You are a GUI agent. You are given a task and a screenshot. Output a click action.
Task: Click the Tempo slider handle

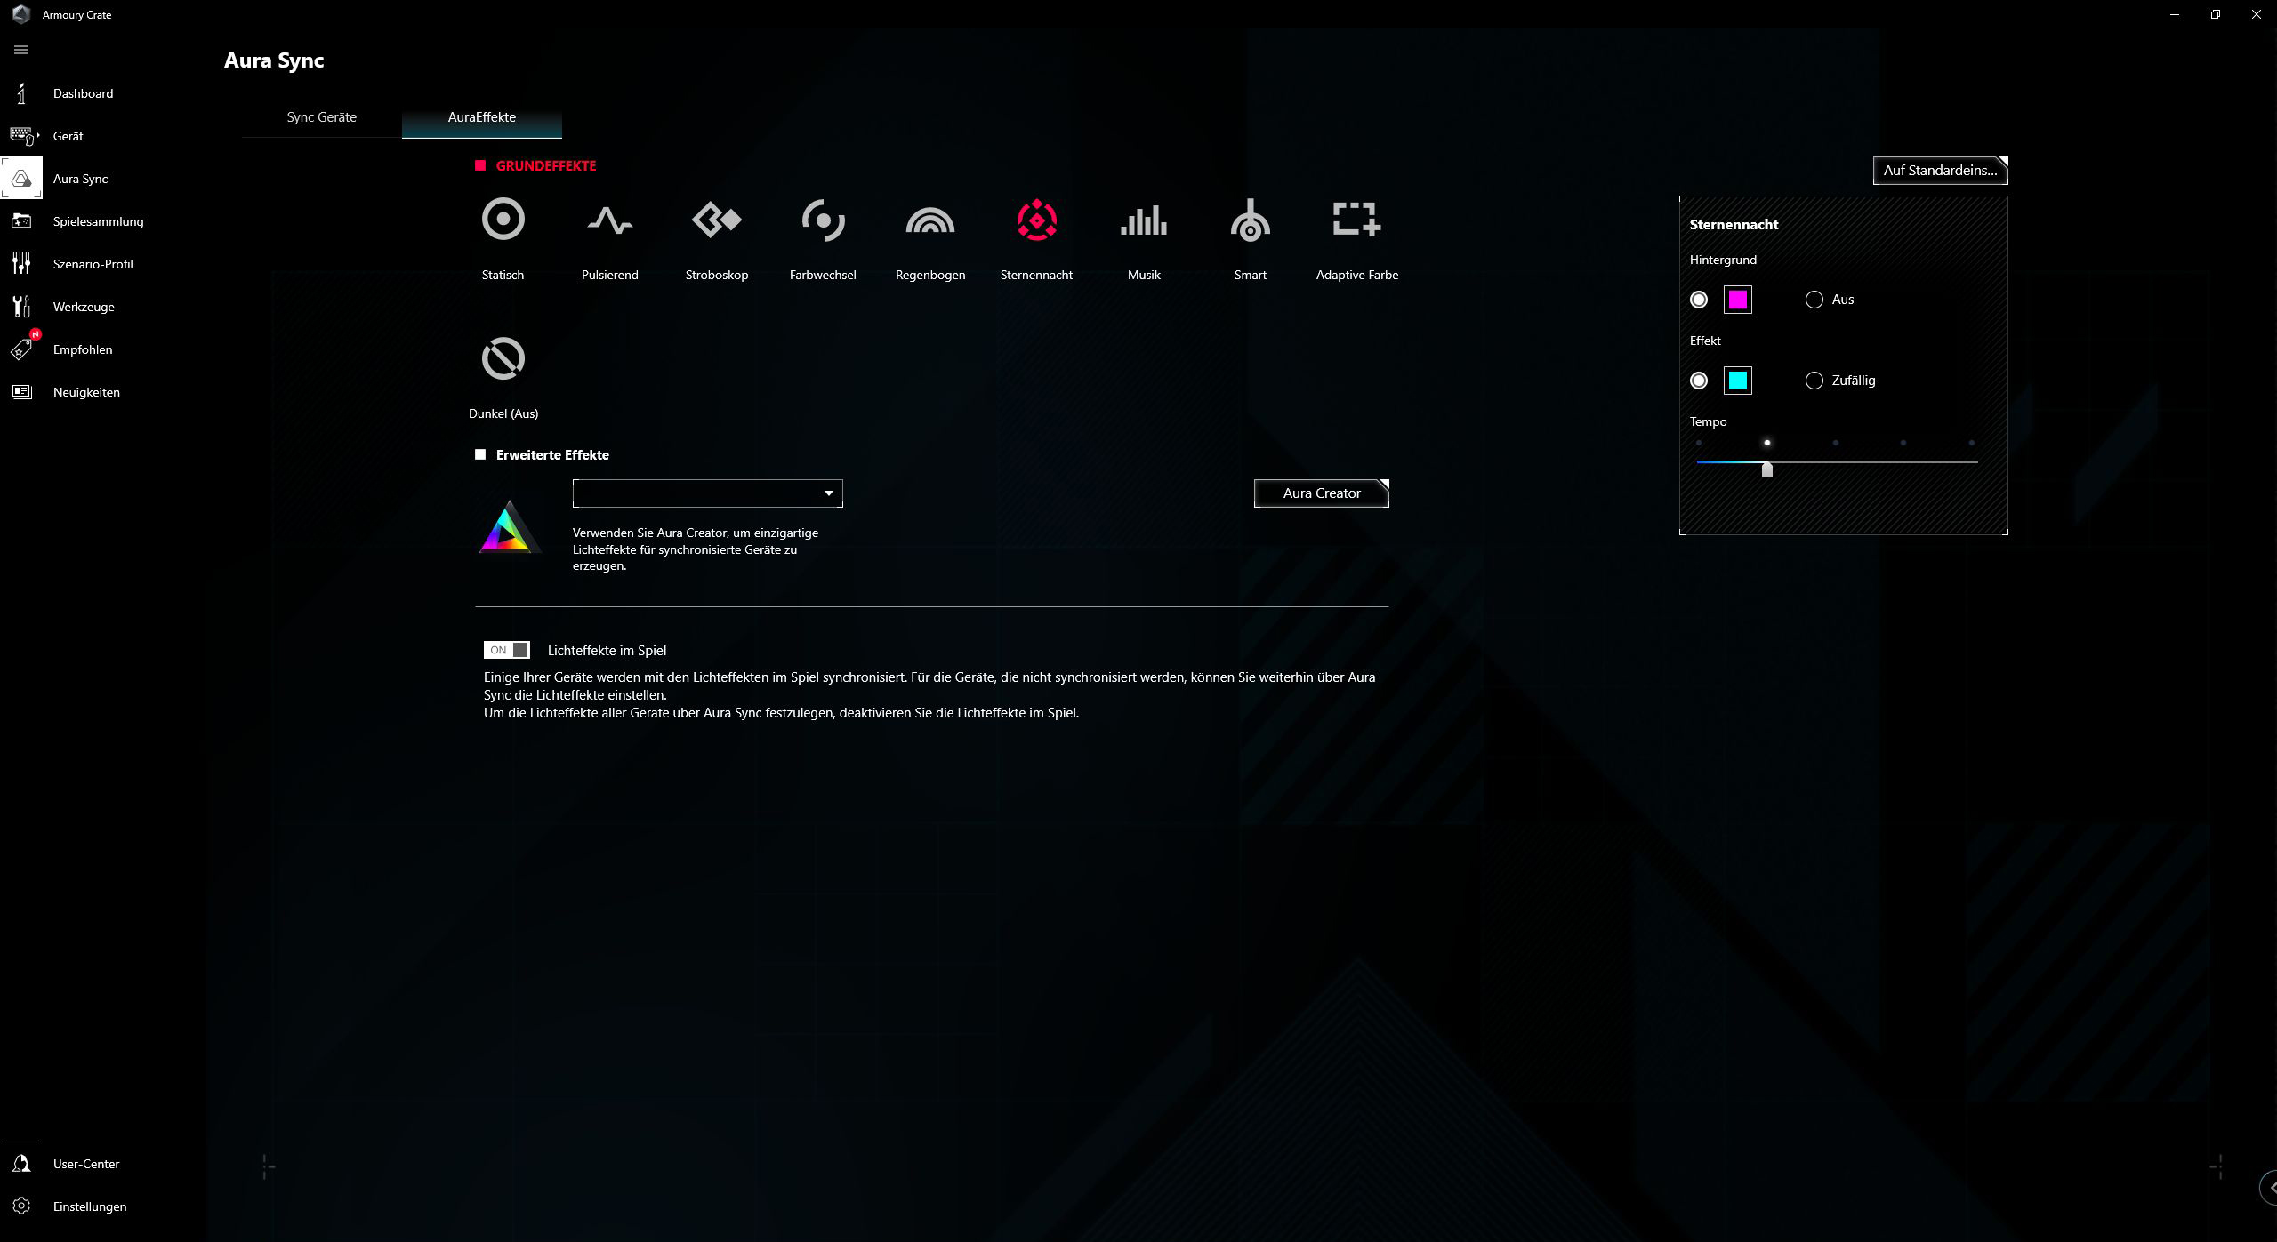1767,468
